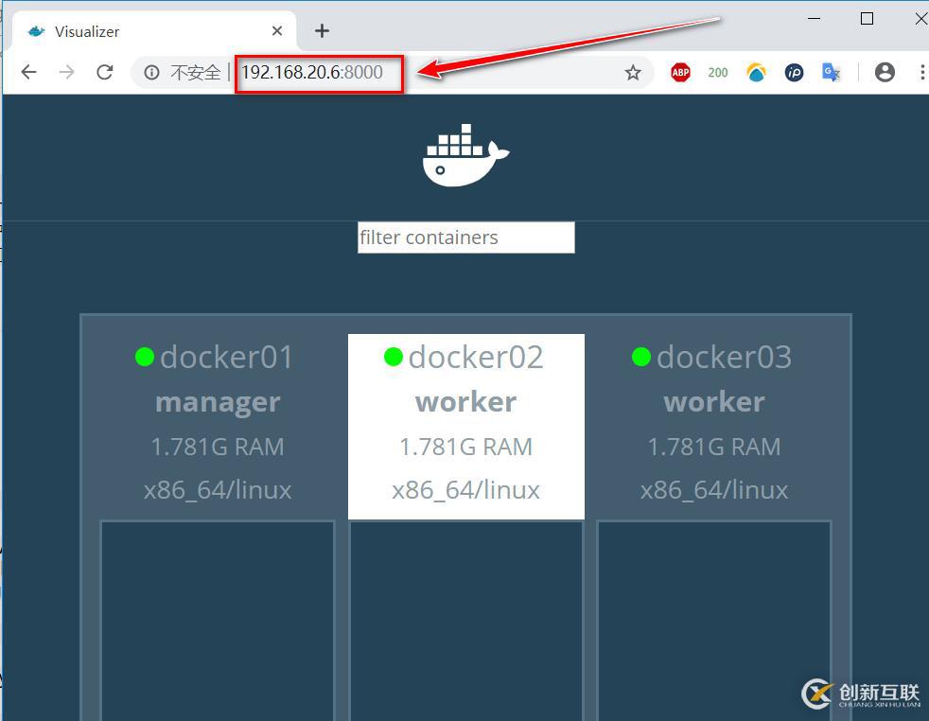This screenshot has height=721, width=929.
Task: Click docker02's x86_64/linux label
Action: [x=465, y=491]
